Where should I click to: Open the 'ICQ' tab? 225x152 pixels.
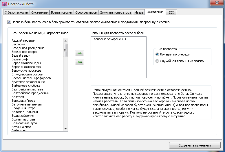171,12
